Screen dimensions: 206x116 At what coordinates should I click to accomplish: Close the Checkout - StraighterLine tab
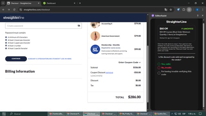39,3
